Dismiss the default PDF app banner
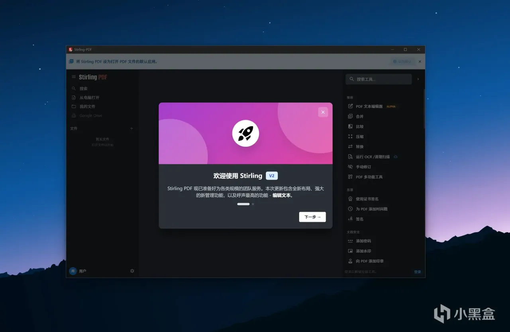 [x=420, y=62]
